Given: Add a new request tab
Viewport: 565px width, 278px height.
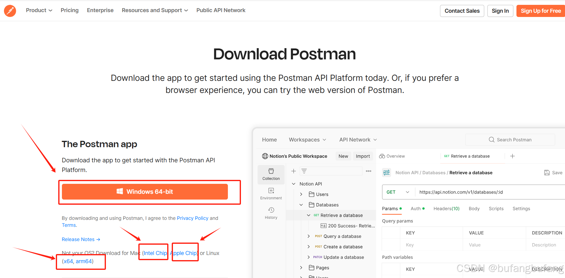Looking at the screenshot, I should pos(513,156).
